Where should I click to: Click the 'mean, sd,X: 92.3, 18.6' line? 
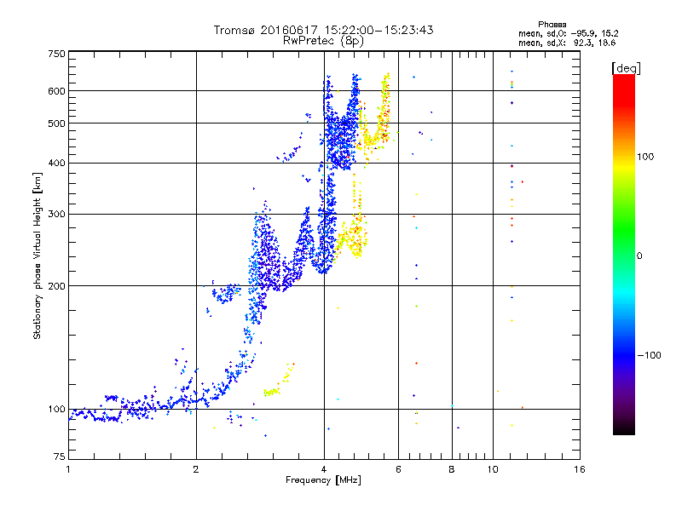(x=567, y=43)
